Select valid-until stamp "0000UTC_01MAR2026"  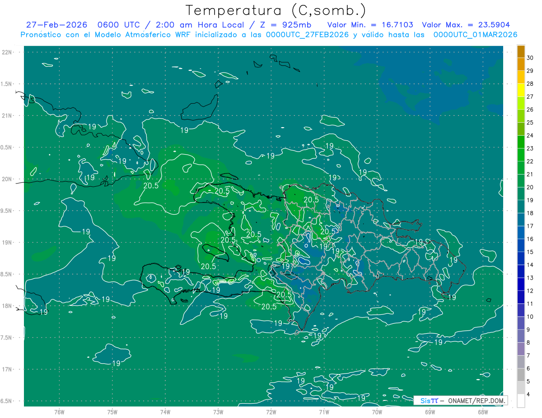475,35
